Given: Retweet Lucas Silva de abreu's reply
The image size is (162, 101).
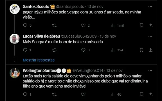Looking at the screenshot, I should (x=54, y=50).
